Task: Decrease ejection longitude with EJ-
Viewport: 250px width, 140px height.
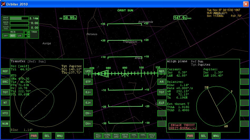Action: (x=88, y=92)
